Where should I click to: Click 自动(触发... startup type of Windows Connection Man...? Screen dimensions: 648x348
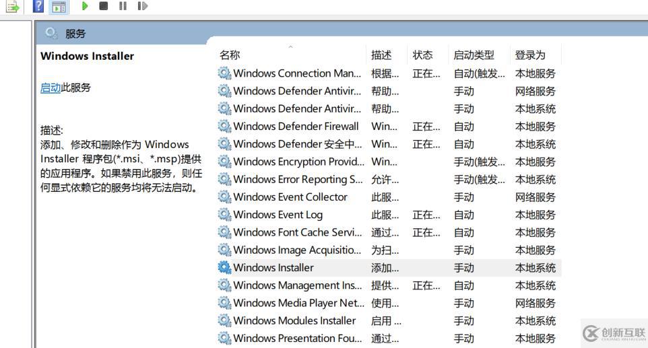479,73
